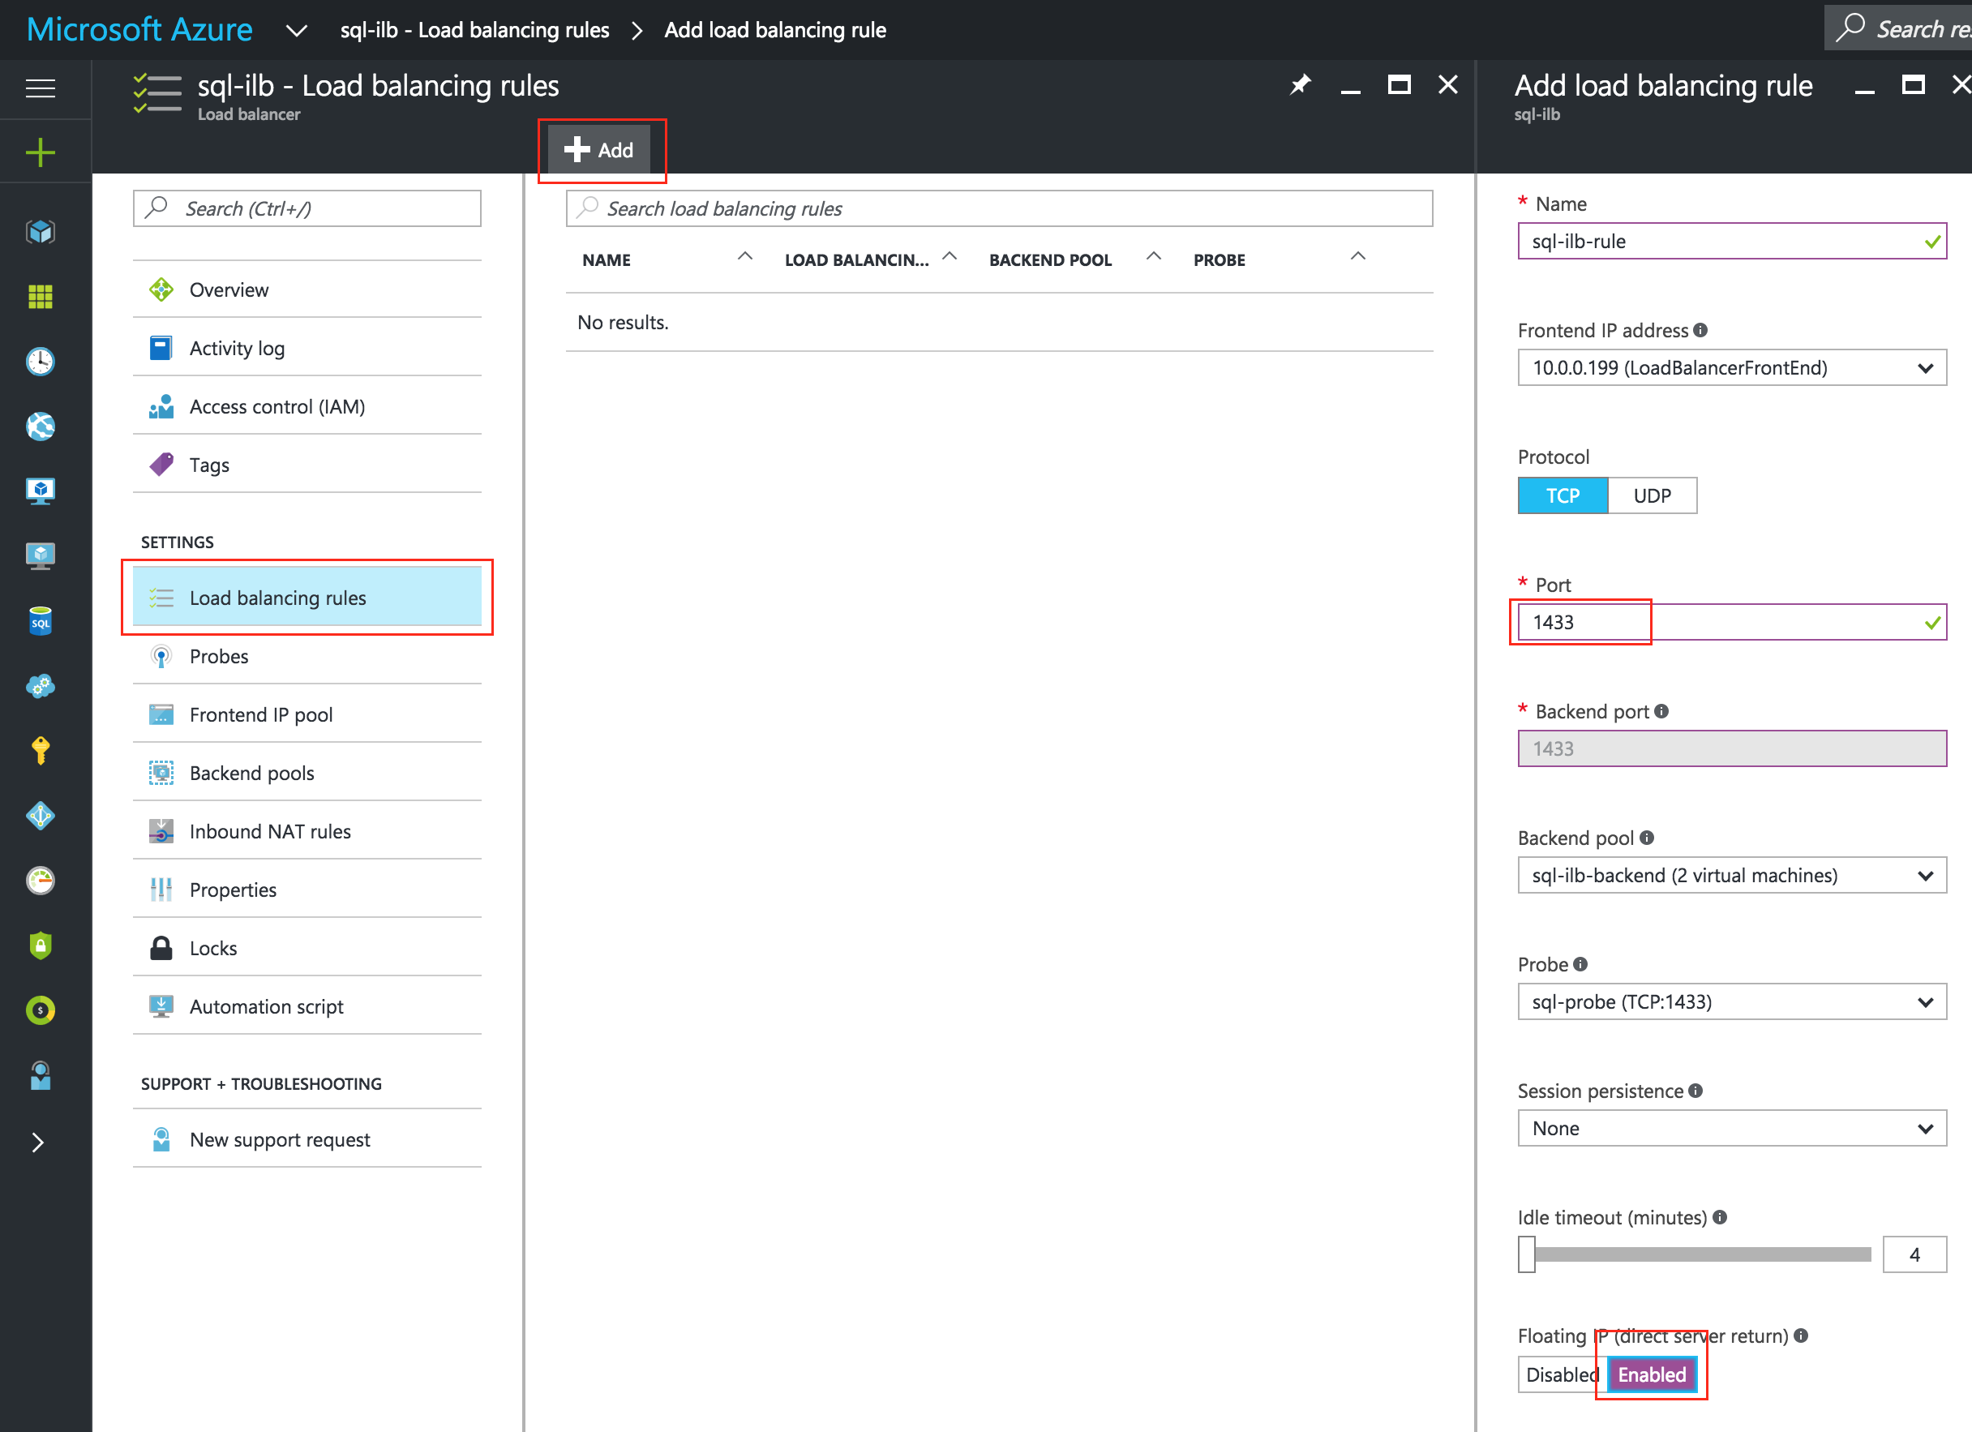The image size is (1972, 1432).
Task: Open the yellow key sidebar icon
Action: click(x=40, y=750)
